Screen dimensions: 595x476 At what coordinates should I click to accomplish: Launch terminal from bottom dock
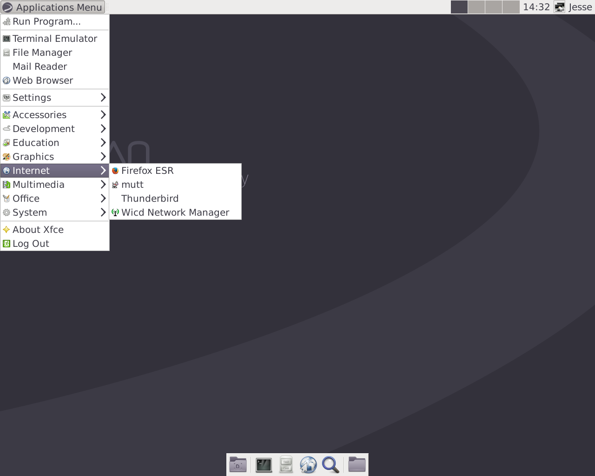tap(264, 464)
